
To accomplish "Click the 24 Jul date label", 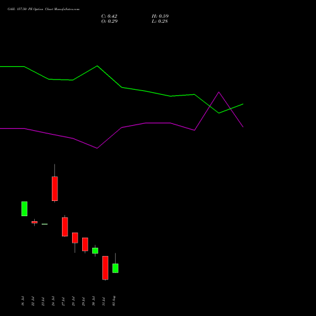I will click(x=53, y=301).
